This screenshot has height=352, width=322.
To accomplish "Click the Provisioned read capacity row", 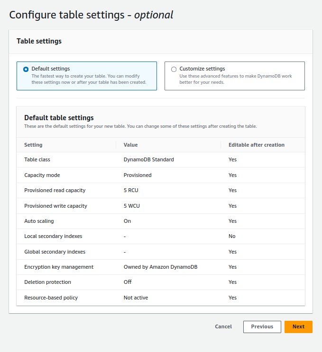I will coord(161,190).
